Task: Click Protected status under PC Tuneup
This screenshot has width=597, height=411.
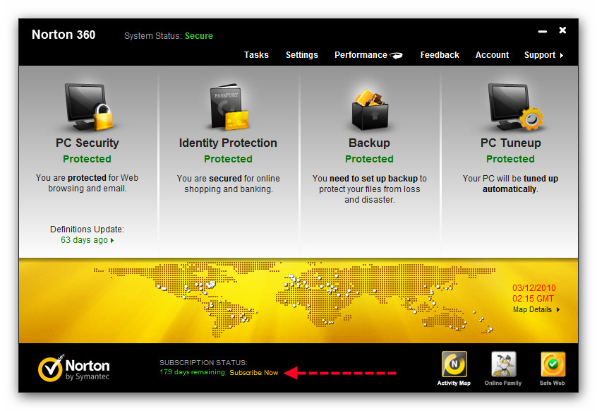Action: tap(511, 159)
